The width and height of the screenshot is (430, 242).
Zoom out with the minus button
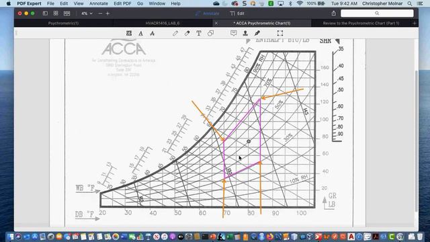[x=100, y=13]
